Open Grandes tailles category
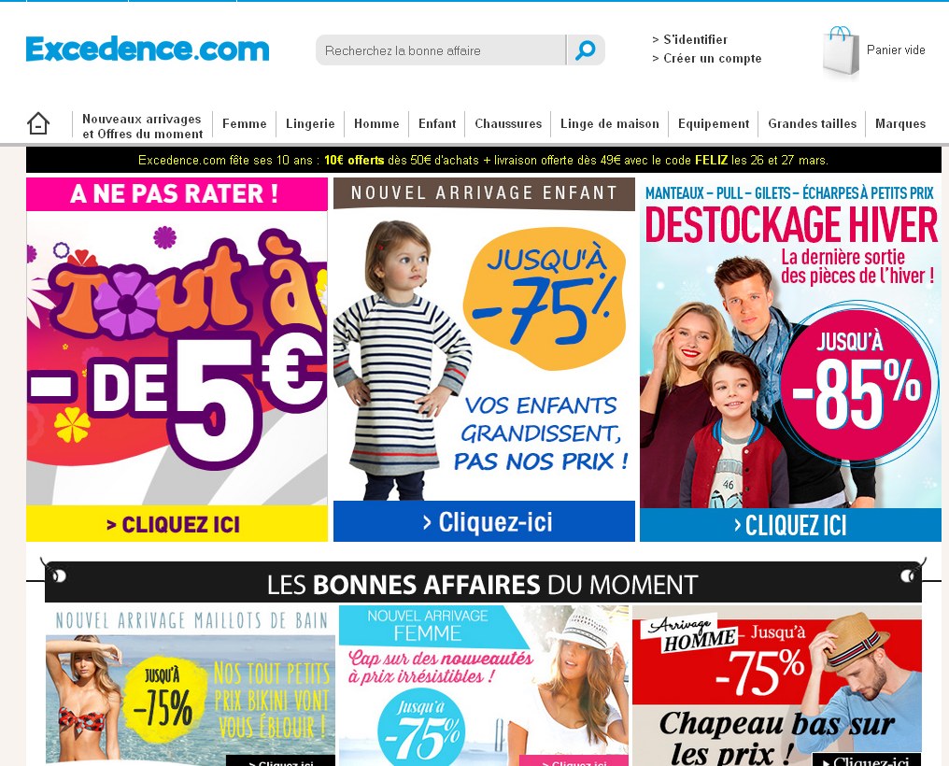 tap(813, 123)
